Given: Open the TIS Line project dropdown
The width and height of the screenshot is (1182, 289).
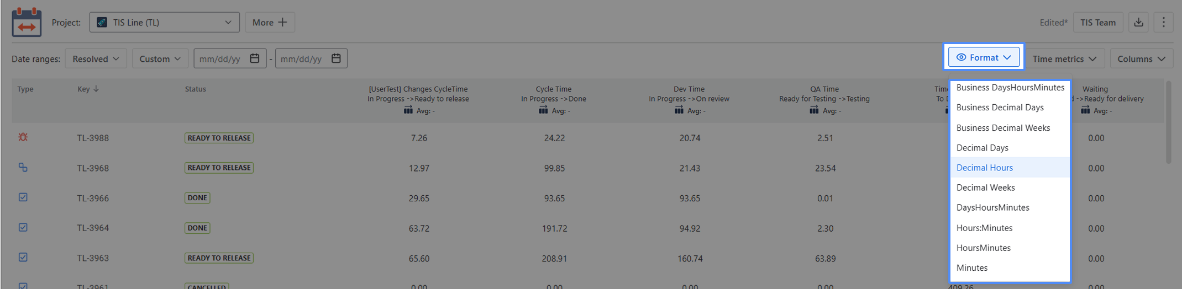Looking at the screenshot, I should (x=164, y=23).
